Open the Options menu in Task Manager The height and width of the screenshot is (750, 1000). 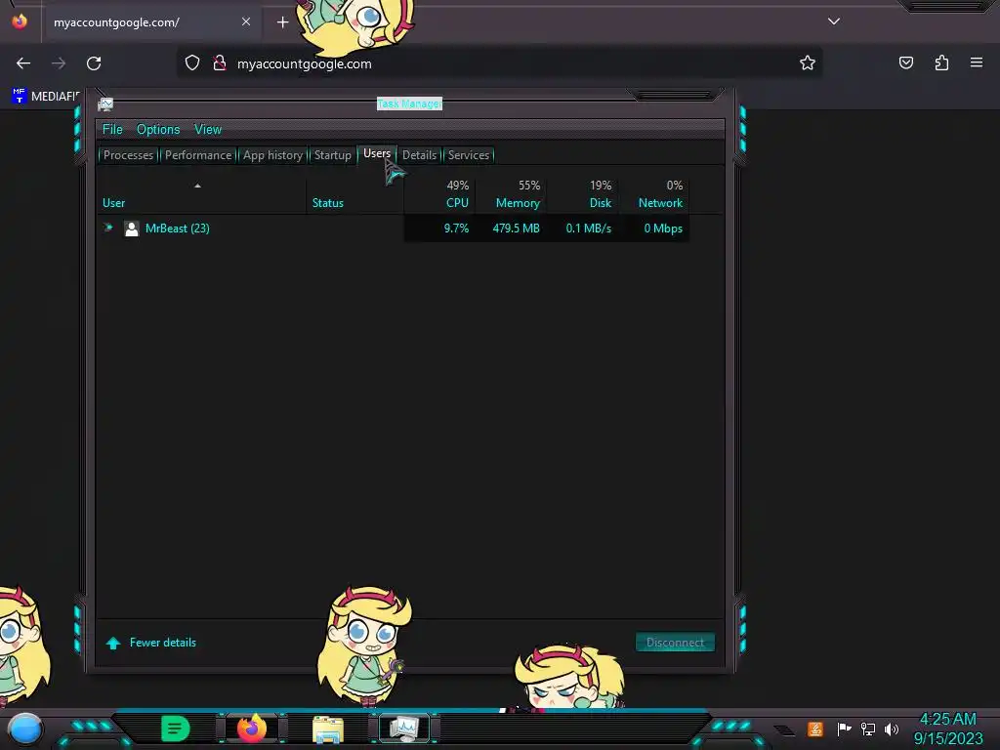click(158, 130)
